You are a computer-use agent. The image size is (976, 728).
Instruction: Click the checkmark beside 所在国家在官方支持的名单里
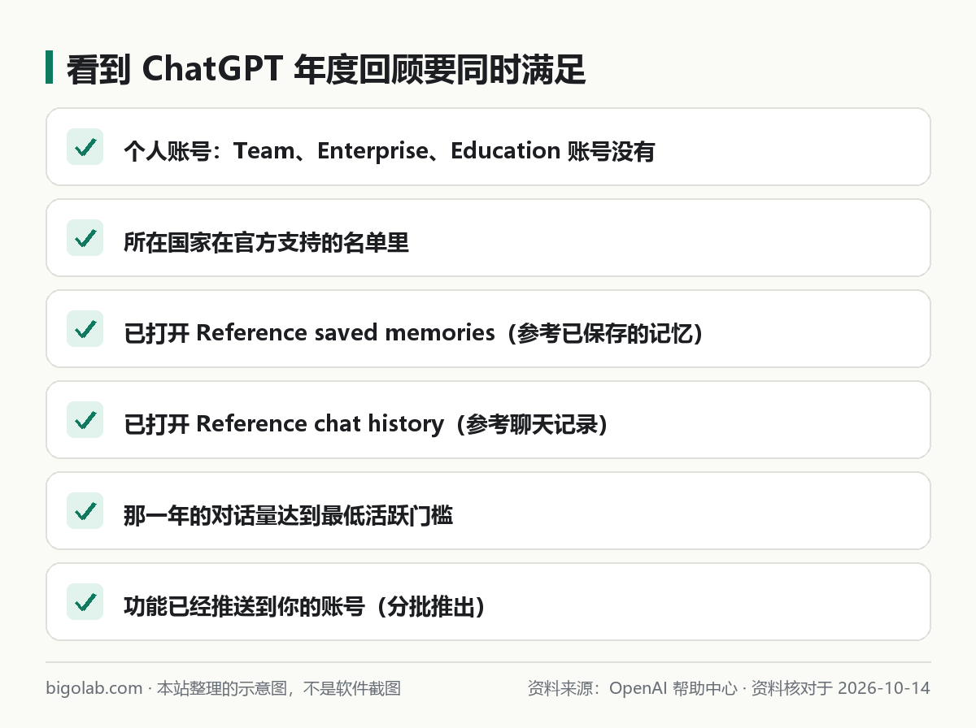(x=85, y=238)
